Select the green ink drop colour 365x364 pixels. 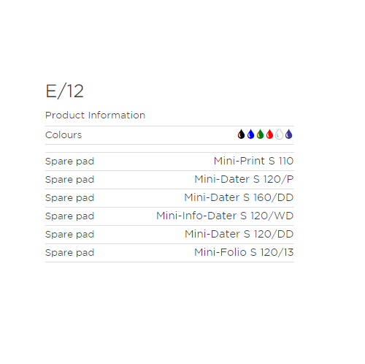coord(260,134)
